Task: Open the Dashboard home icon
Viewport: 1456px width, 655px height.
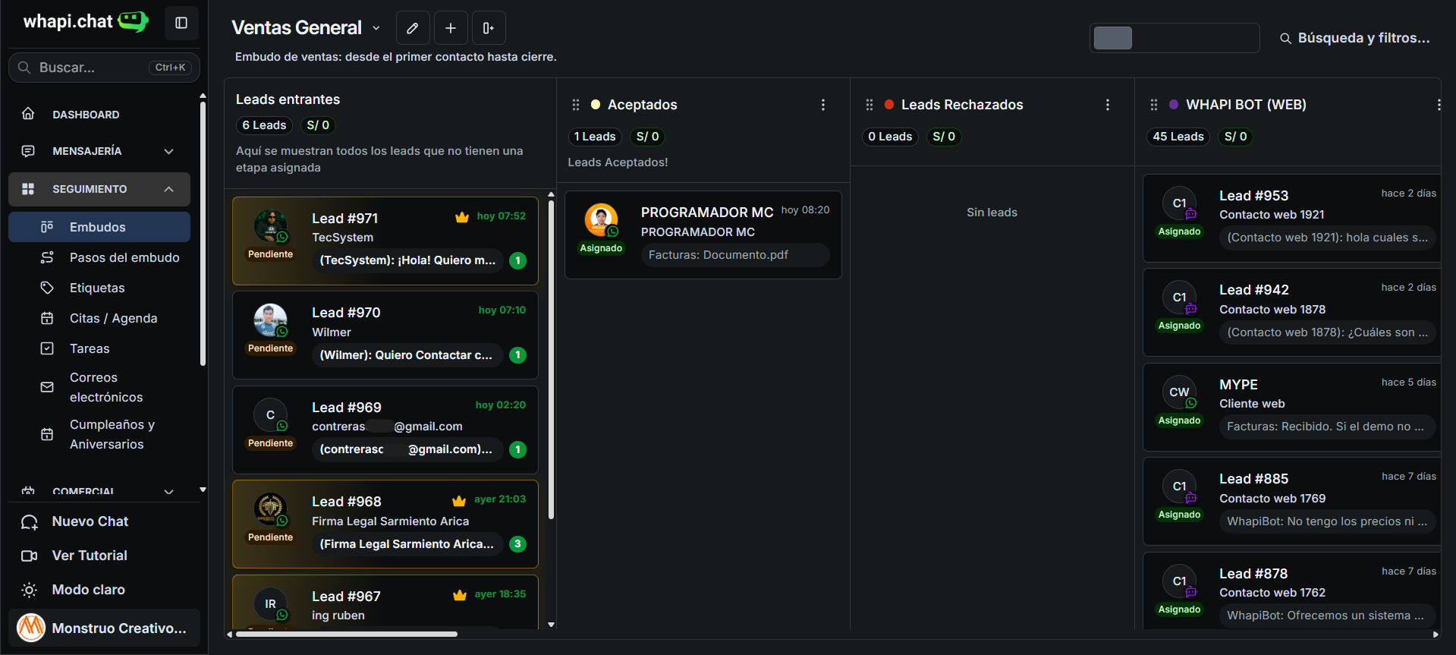Action: pos(28,114)
